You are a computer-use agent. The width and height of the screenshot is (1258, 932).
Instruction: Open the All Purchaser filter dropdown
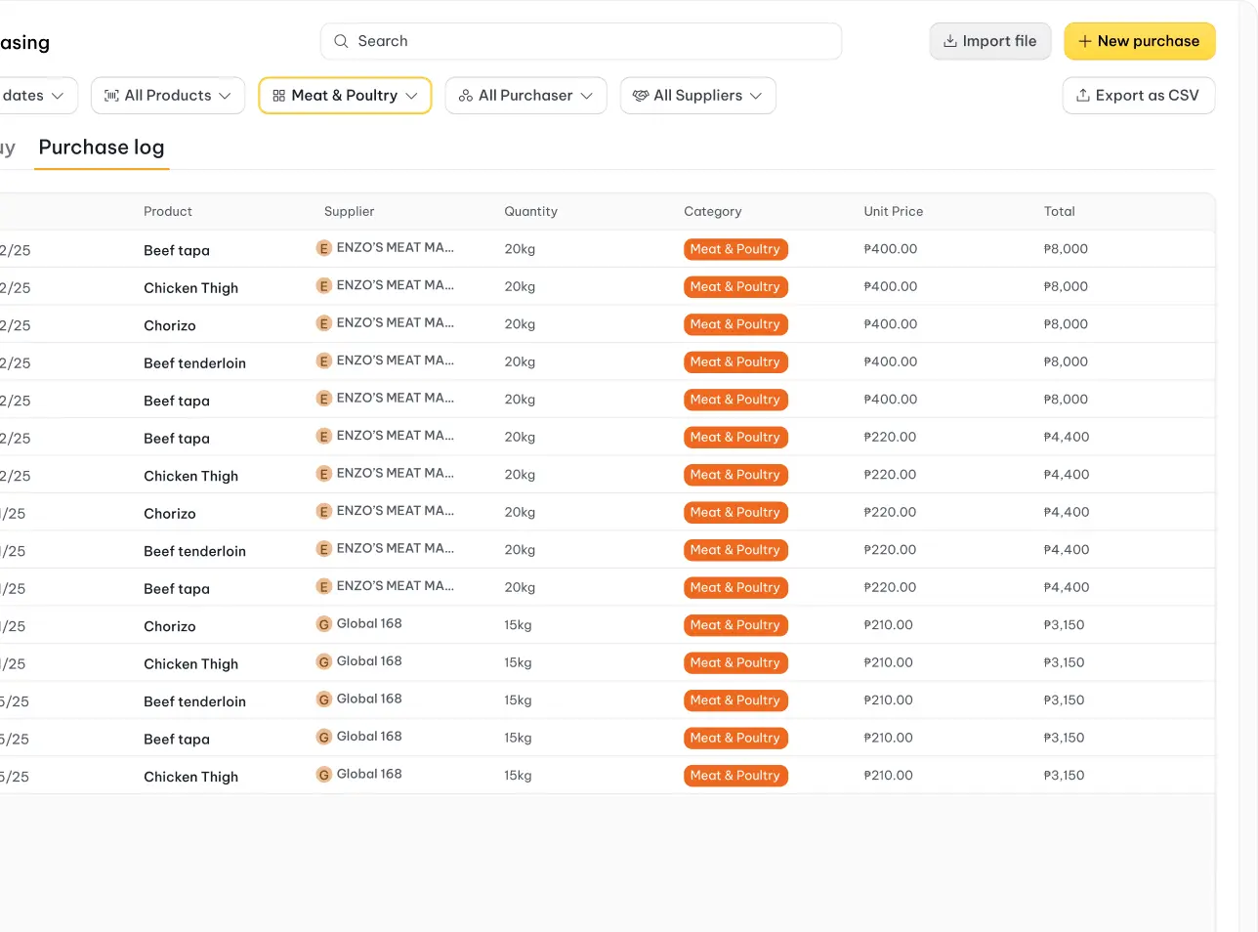[587, 96]
